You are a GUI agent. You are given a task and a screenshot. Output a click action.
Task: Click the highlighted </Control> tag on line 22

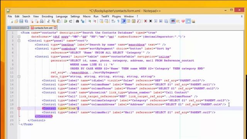[x=44, y=116]
